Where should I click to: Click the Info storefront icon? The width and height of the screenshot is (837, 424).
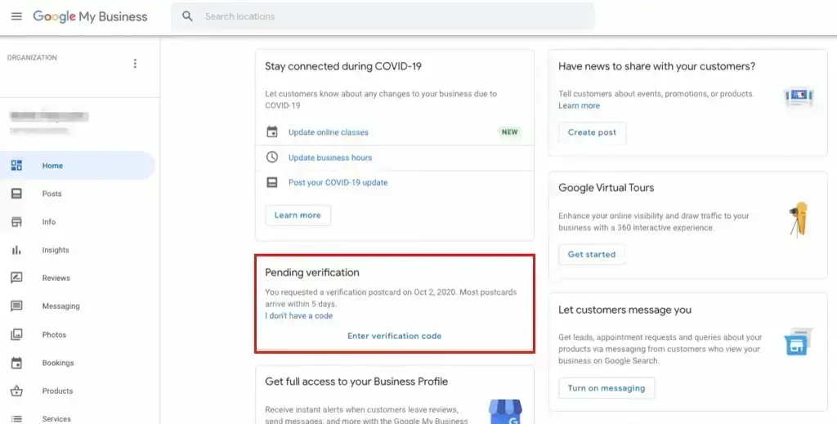coord(16,222)
